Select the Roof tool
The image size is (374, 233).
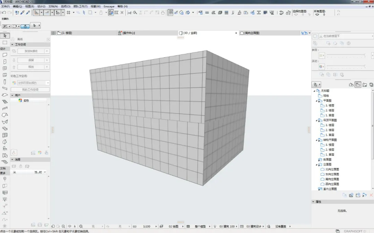click(5, 115)
